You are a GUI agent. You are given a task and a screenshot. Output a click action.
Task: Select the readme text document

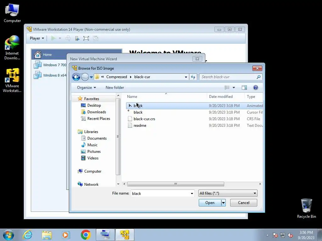(194, 126)
